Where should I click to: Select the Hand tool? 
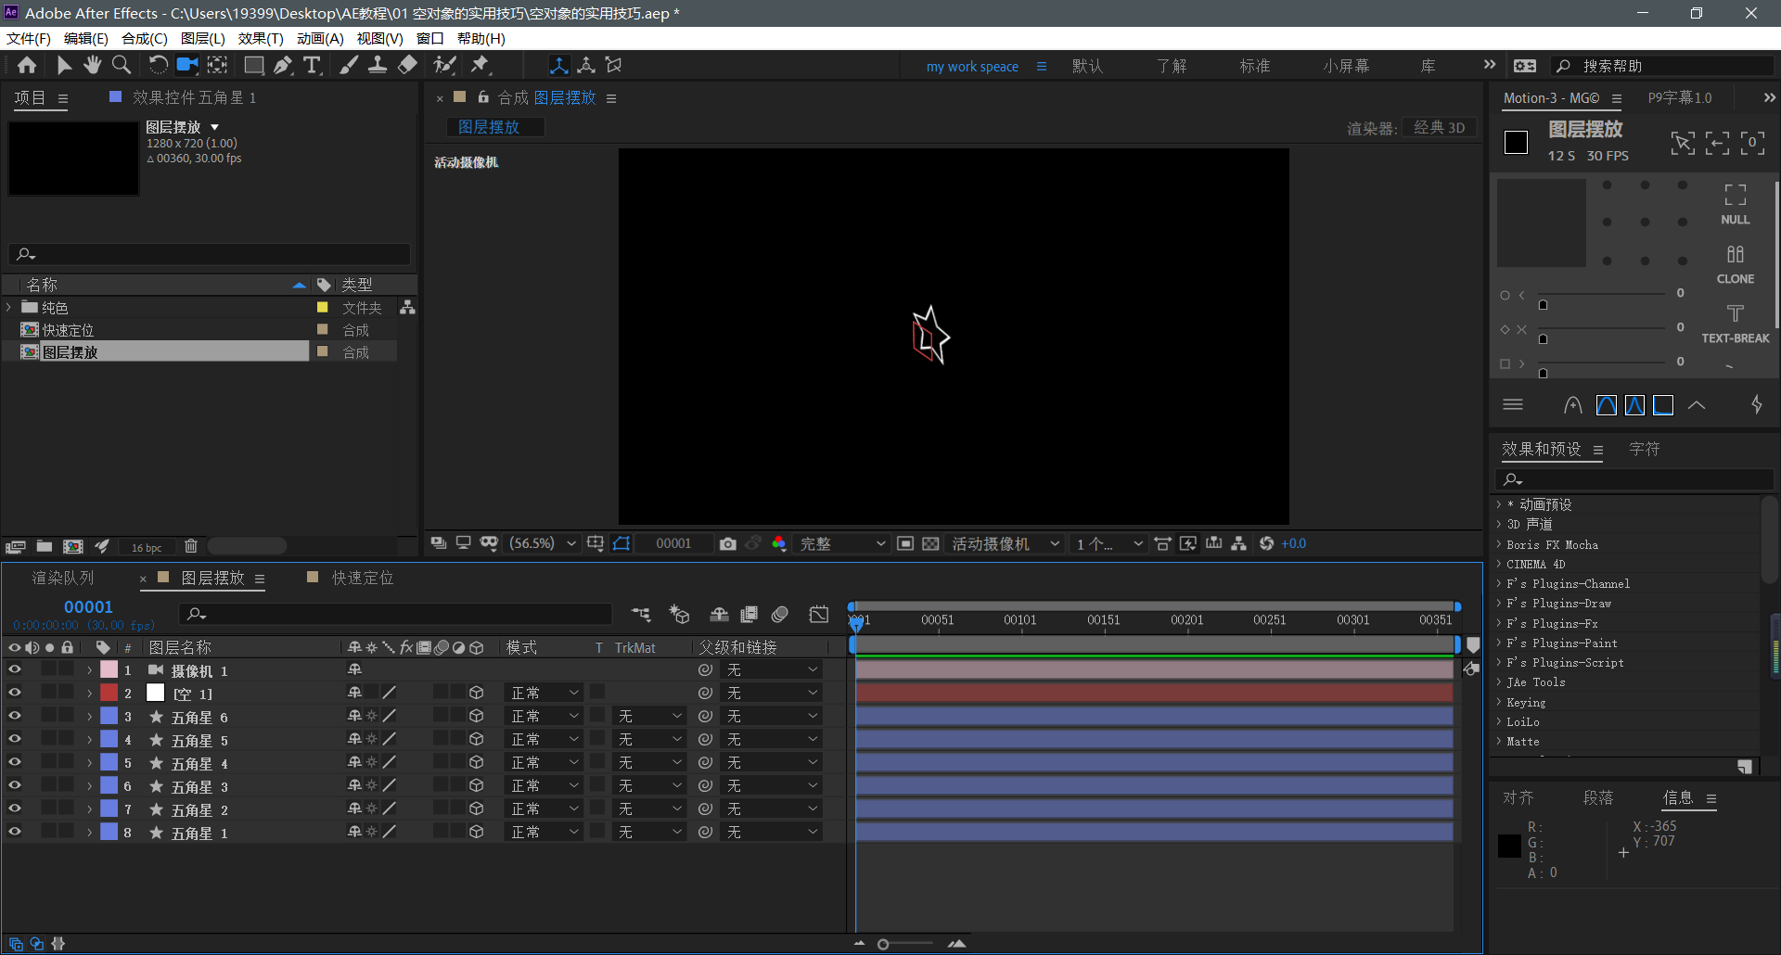(x=92, y=65)
